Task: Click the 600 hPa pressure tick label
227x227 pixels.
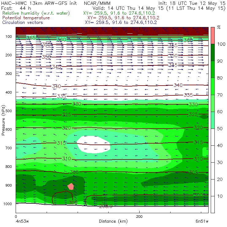Action: coord(9,129)
